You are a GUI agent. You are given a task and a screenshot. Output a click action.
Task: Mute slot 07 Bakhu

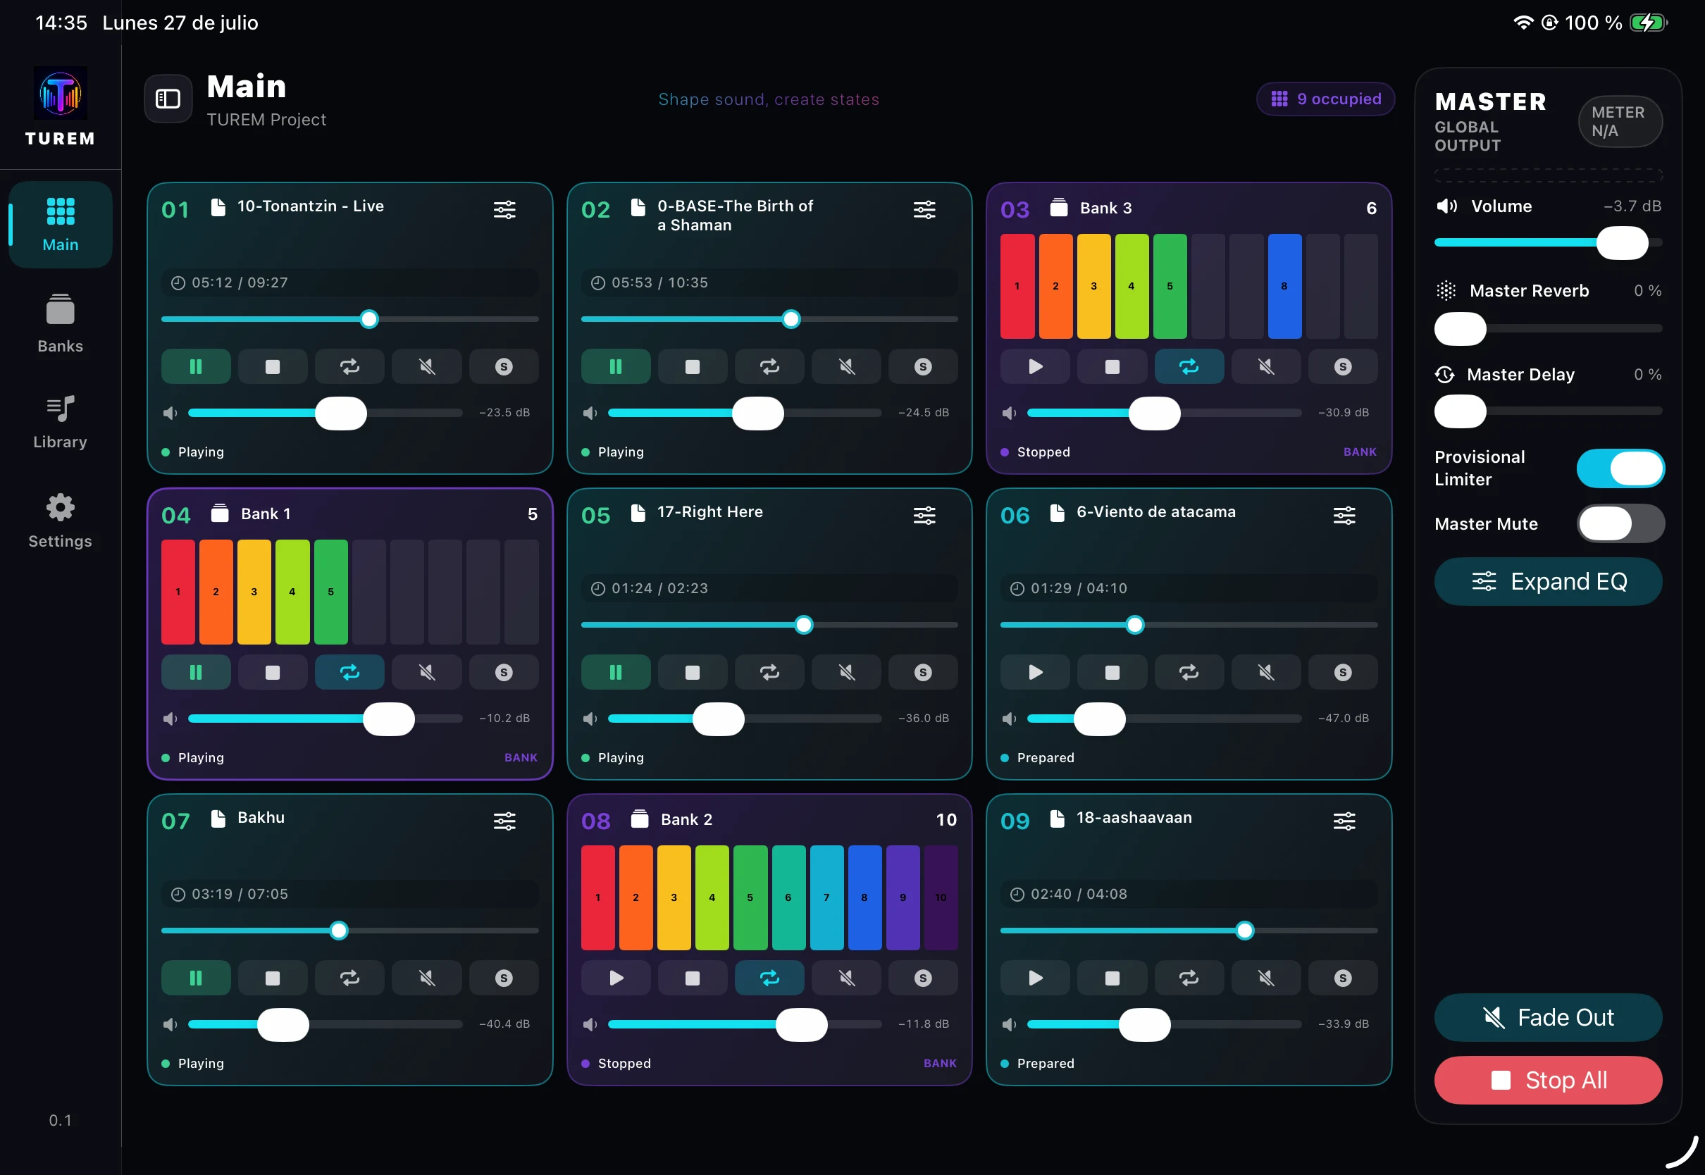click(x=427, y=978)
